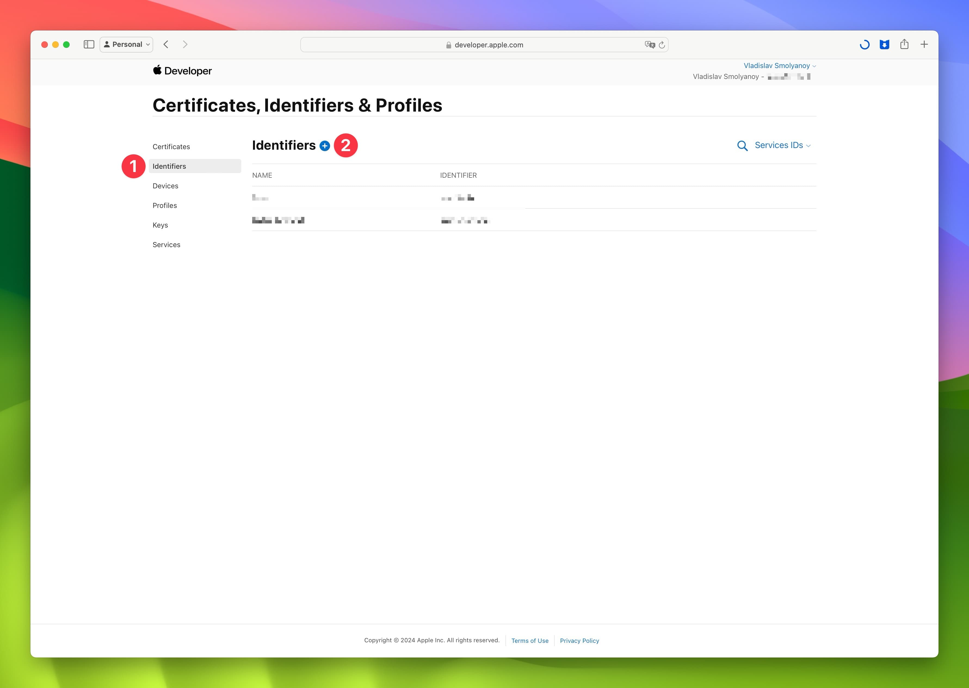Select Services in the sidebar

166,245
